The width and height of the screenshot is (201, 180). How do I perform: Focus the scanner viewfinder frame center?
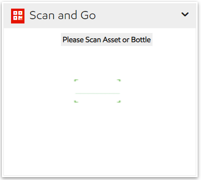click(x=97, y=91)
